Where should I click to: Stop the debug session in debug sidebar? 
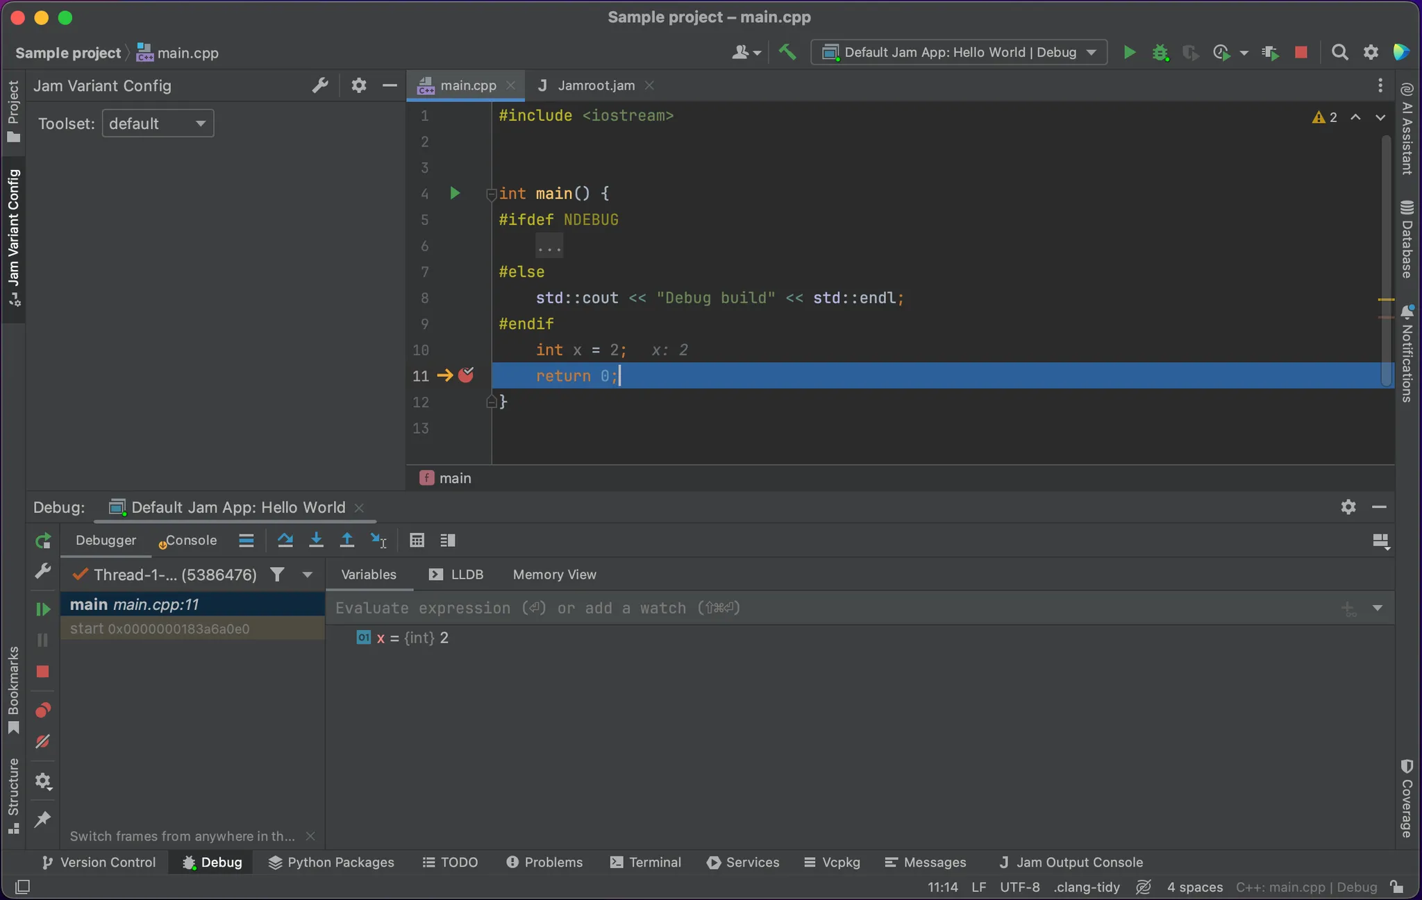pyautogui.click(x=43, y=672)
